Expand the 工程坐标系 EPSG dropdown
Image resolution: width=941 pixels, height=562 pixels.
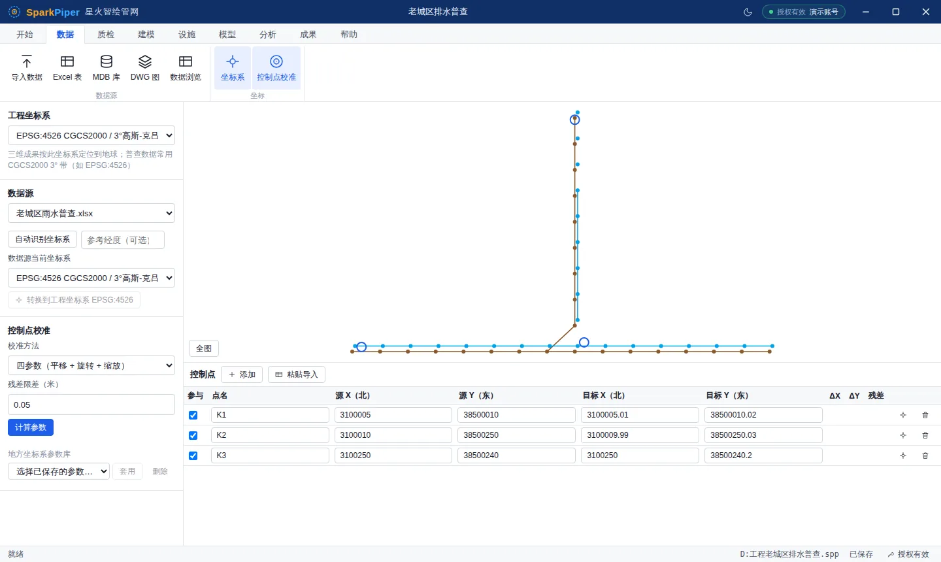91,135
